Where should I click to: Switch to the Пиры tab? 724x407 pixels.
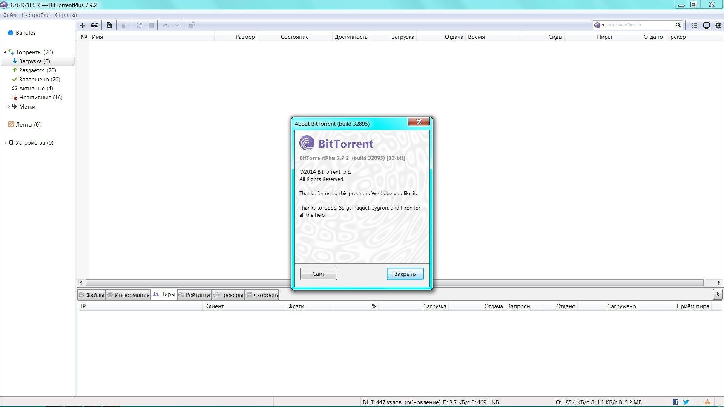[164, 294]
